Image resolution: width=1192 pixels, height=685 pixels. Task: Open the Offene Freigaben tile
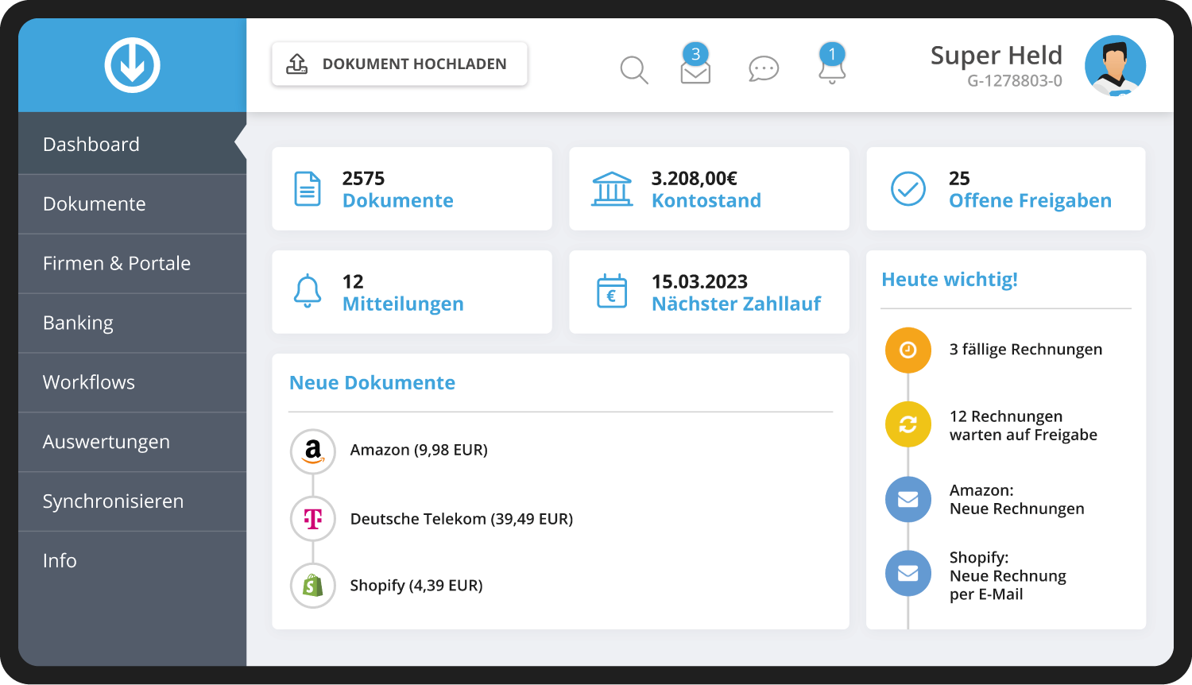coord(1005,189)
